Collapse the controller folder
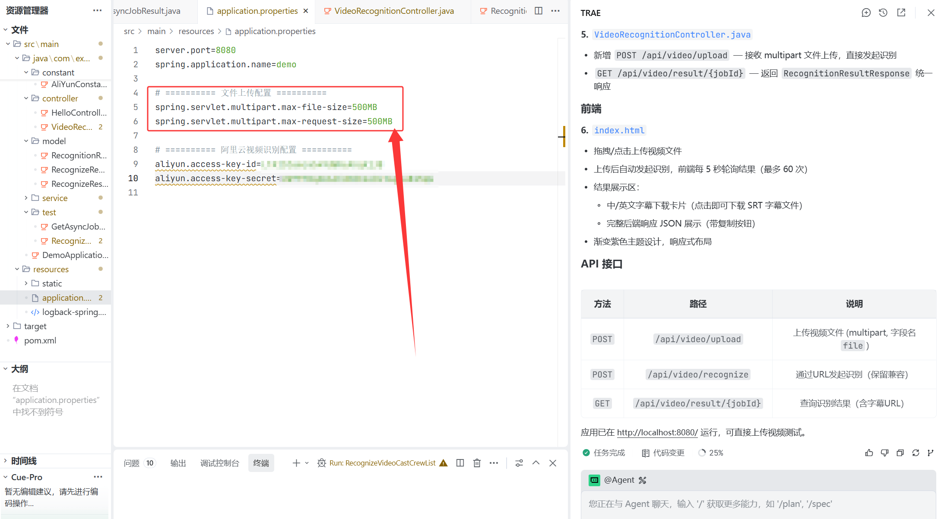938x519 pixels. [26, 98]
